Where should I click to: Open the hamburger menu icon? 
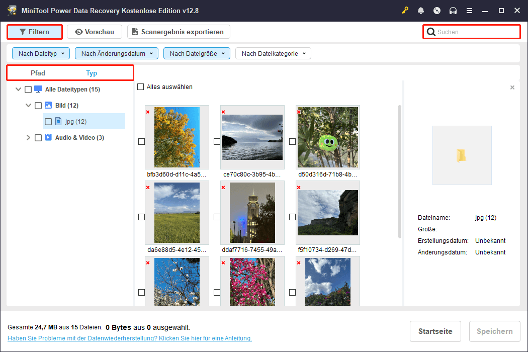coord(469,11)
